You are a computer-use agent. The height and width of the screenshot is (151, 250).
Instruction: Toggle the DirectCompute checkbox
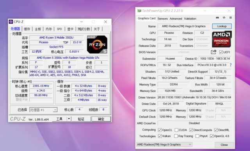click(191, 130)
